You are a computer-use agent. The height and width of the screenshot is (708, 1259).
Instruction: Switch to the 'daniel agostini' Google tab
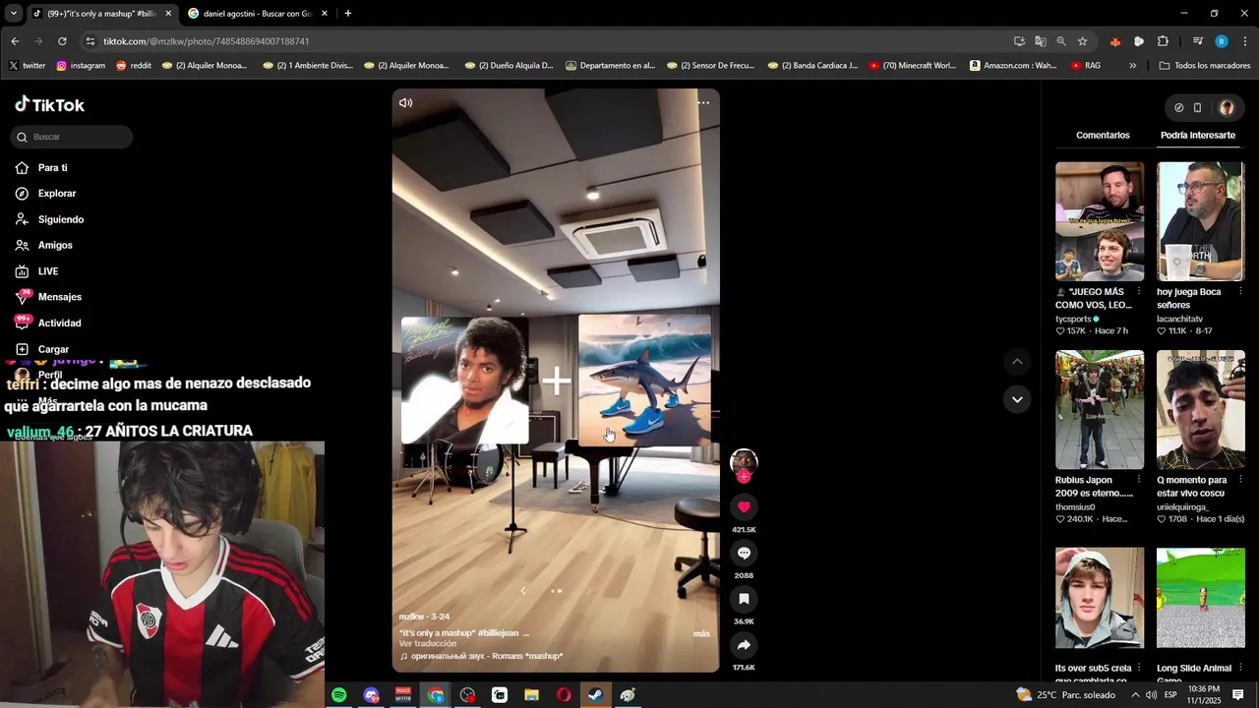(x=258, y=14)
